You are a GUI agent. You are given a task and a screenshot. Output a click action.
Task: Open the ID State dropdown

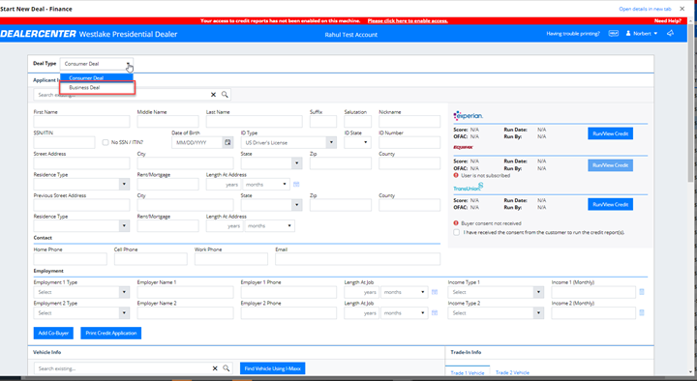tap(357, 142)
